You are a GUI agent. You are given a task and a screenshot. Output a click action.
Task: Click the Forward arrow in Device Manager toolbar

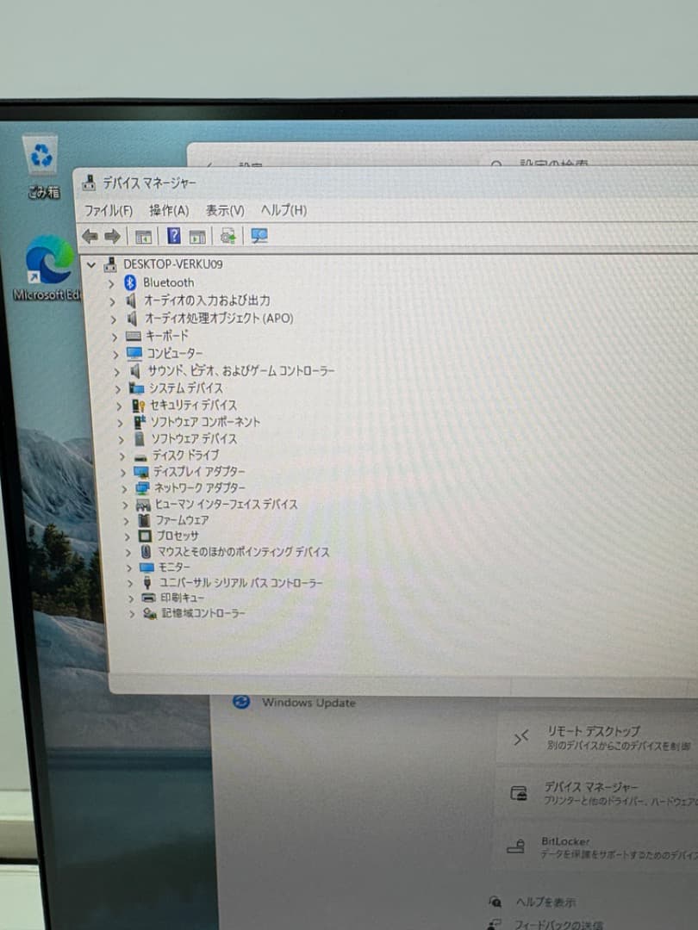112,236
